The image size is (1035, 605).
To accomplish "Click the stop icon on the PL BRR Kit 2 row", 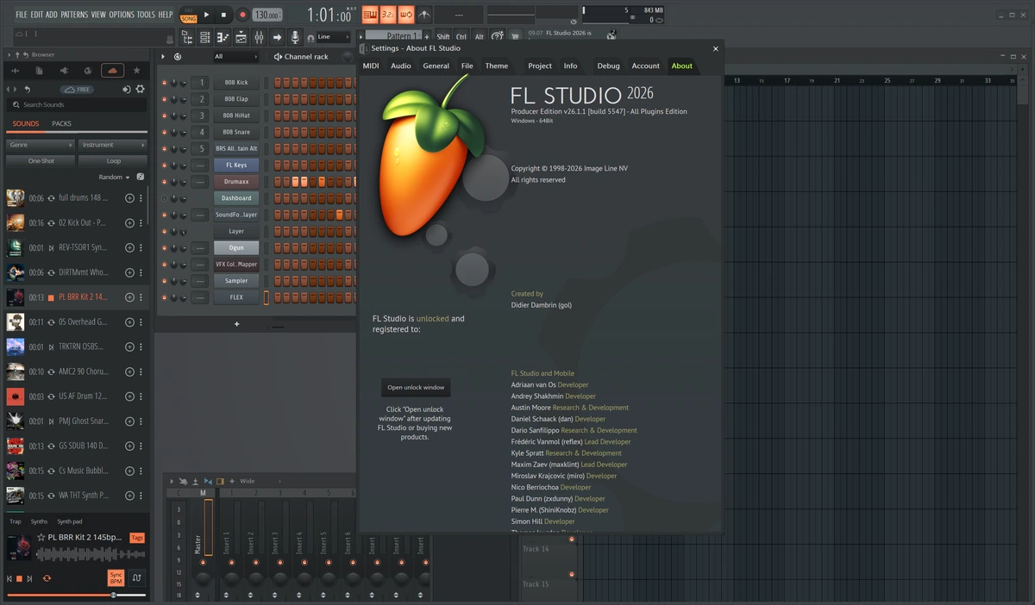I will point(51,297).
